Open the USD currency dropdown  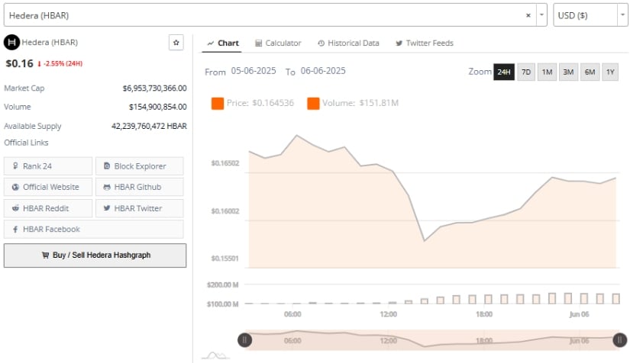coord(591,15)
